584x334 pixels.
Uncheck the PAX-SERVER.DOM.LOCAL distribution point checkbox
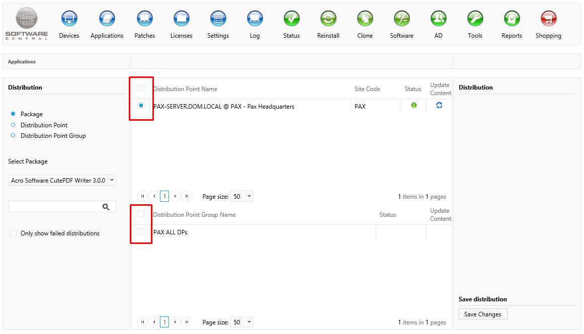click(141, 106)
